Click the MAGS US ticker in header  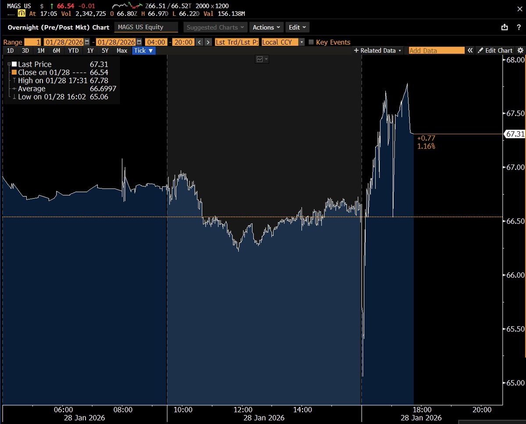point(18,6)
